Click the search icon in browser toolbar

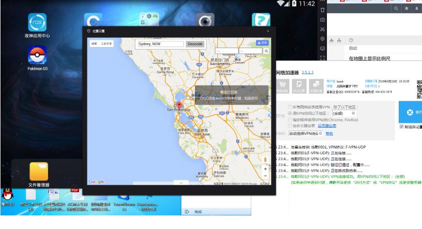[396, 9]
